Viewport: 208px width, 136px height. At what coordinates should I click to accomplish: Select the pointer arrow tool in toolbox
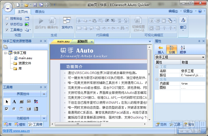7,102
